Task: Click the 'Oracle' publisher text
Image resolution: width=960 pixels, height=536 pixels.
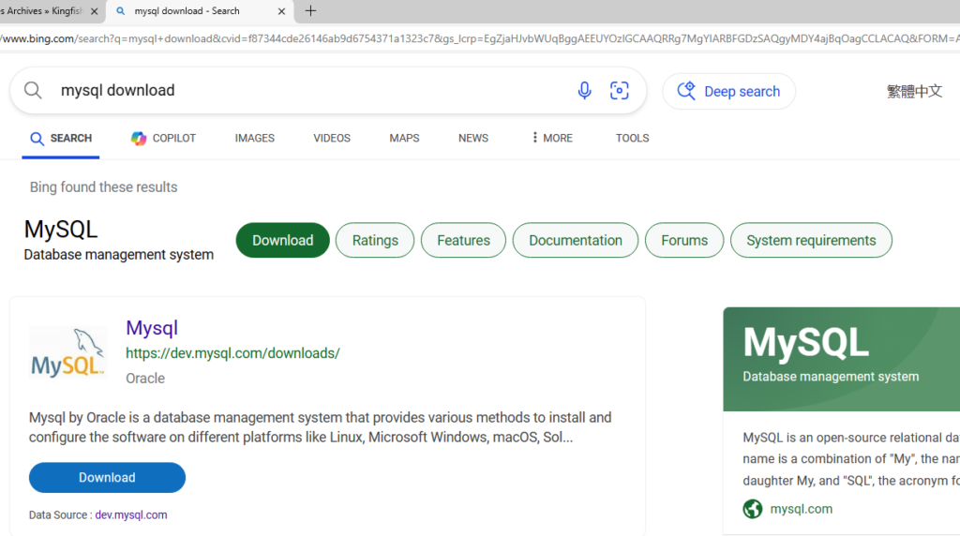Action: point(145,379)
